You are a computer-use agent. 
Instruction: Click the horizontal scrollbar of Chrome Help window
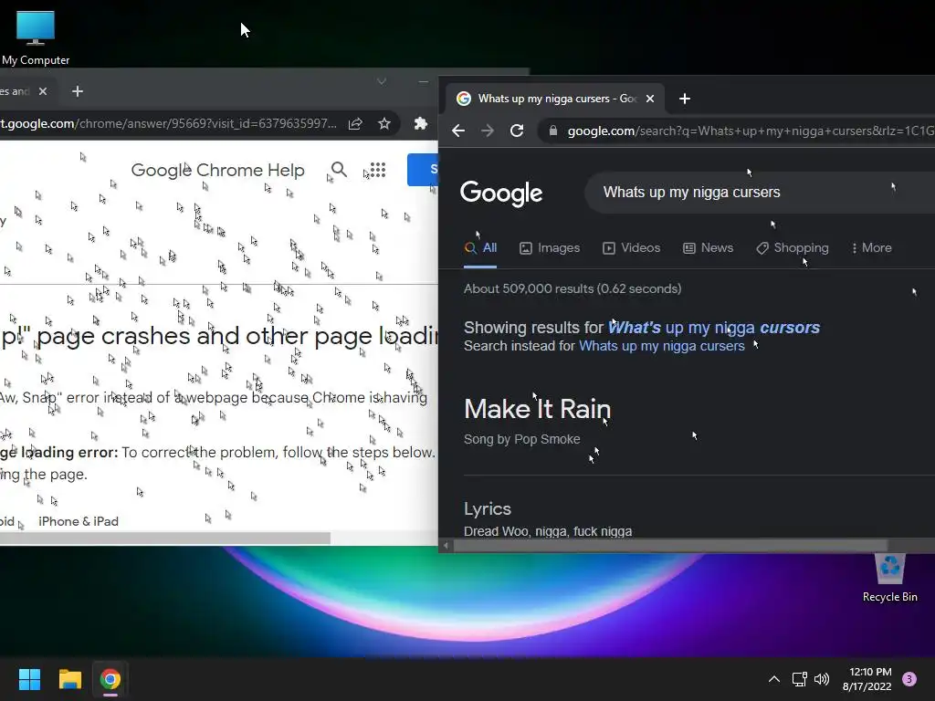pos(164,538)
